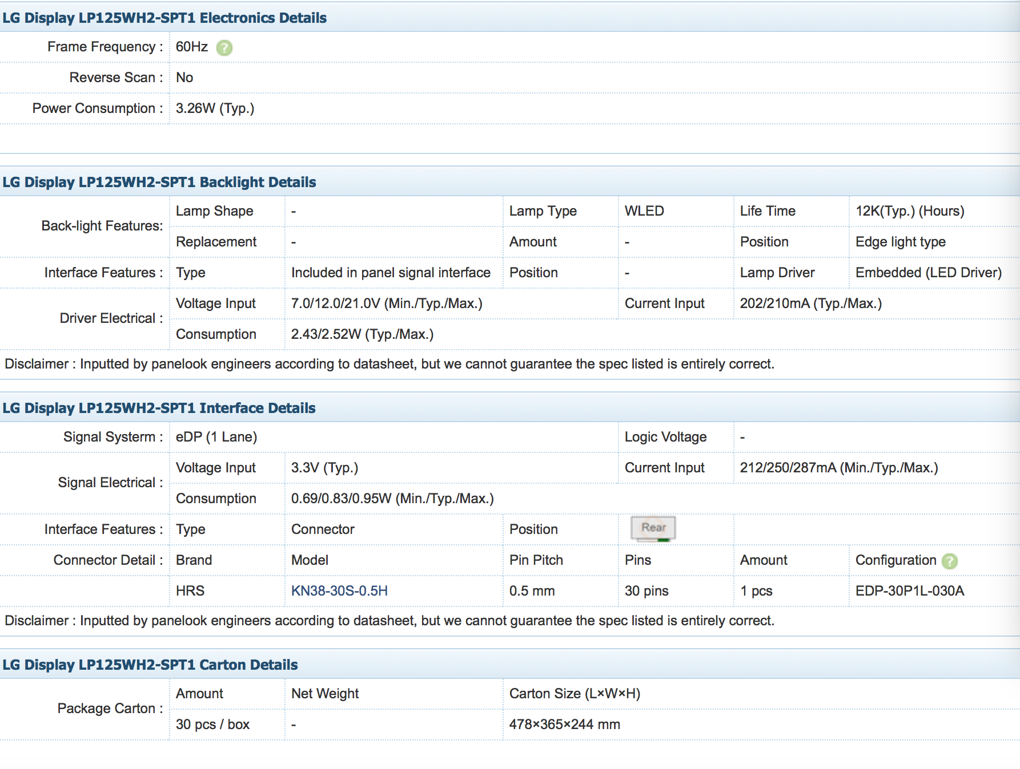Click the Reverse Scan label
The width and height of the screenshot is (1020, 769).
point(116,78)
